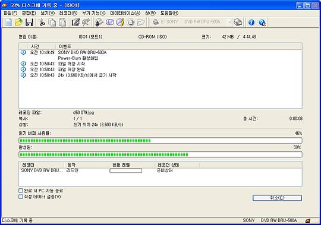Select the Power-Burn 활성화됨 event line

click(x=78, y=58)
